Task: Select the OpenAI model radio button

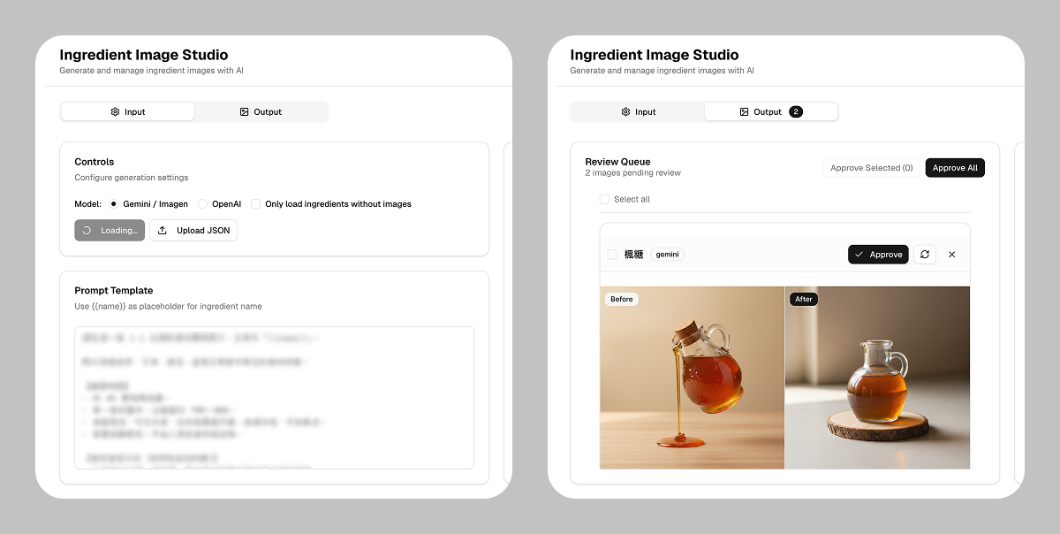Action: pyautogui.click(x=202, y=204)
